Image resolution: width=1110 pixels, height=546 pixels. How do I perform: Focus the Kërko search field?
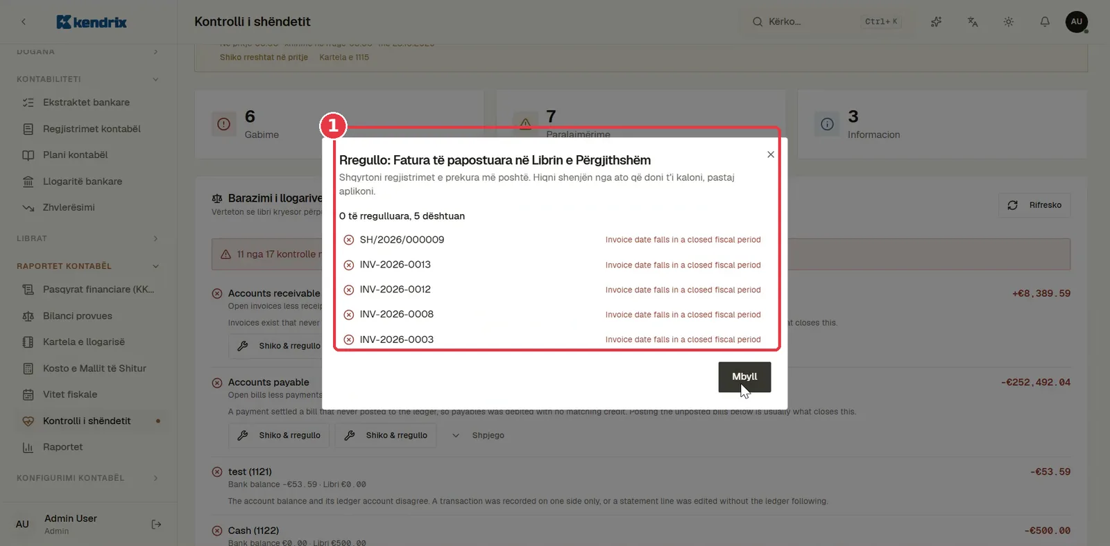coord(826,21)
